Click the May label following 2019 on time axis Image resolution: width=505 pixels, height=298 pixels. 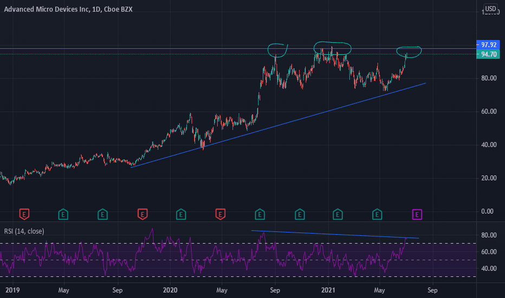click(x=63, y=290)
